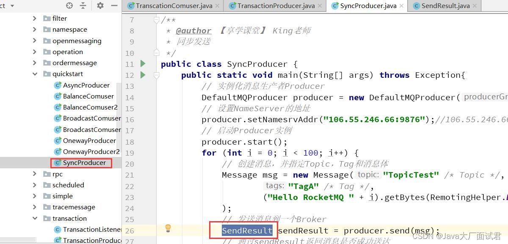Screen dimensions: 508x244
Task: Close the SyncProducer.java tab
Action: (402, 6)
